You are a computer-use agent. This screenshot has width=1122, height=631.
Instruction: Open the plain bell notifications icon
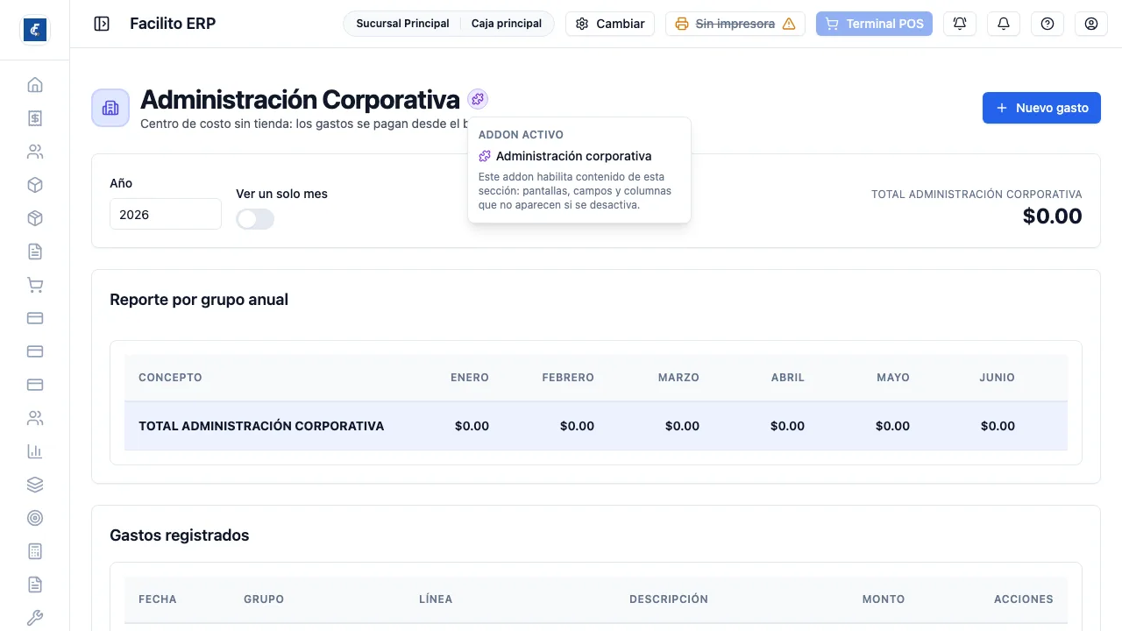point(1004,24)
